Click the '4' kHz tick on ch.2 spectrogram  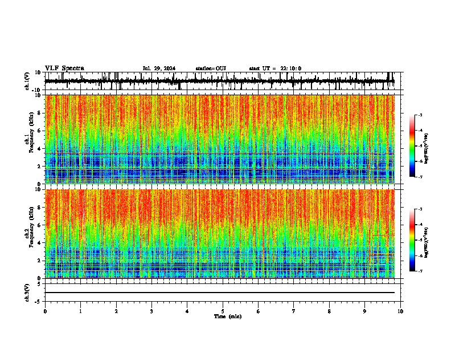coord(39,243)
